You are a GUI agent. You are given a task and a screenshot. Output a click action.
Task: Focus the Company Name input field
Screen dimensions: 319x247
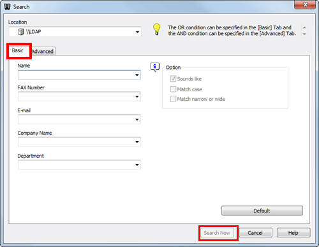79,142
